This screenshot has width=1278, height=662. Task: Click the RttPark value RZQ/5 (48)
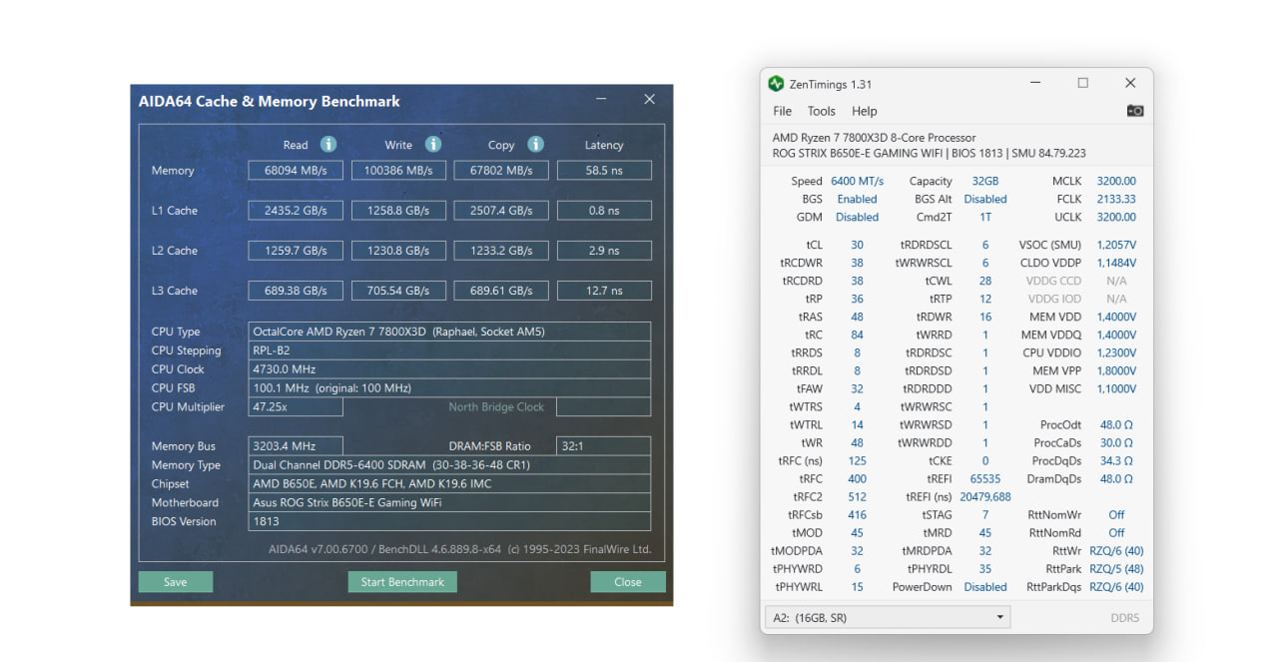(1116, 569)
